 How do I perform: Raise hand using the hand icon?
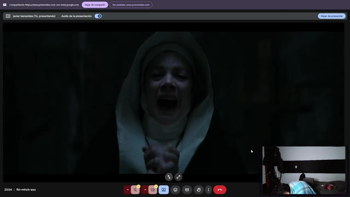[199, 190]
